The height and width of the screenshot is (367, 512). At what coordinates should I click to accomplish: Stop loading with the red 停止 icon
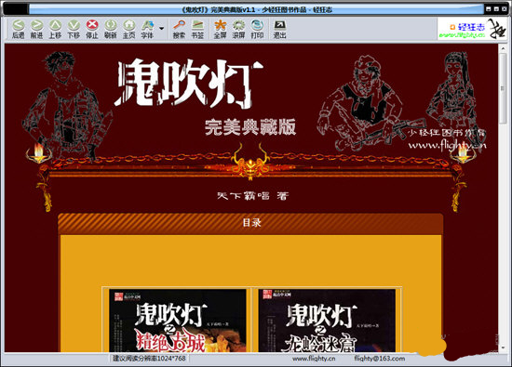[x=92, y=29]
